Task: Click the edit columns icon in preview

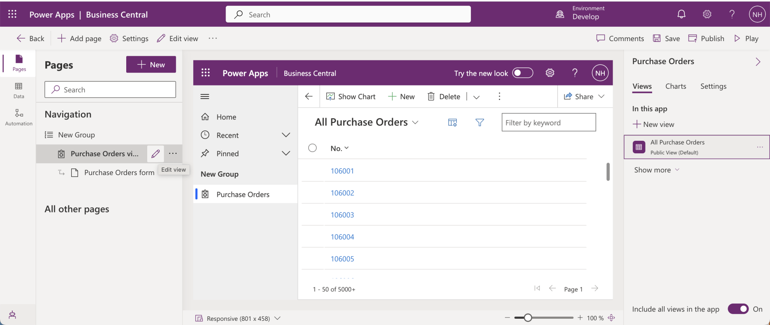Action: click(453, 122)
